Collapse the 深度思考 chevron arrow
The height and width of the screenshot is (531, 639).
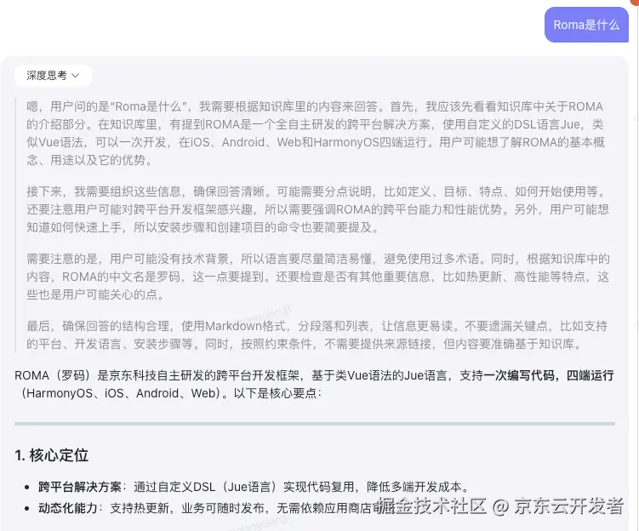pyautogui.click(x=76, y=76)
